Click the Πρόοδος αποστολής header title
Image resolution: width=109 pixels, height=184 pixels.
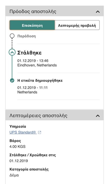click(33, 11)
